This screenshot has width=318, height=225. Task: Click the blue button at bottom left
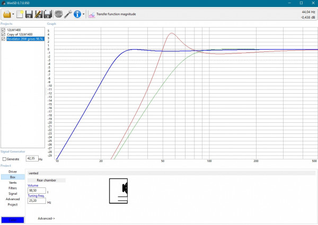[x=12, y=220]
